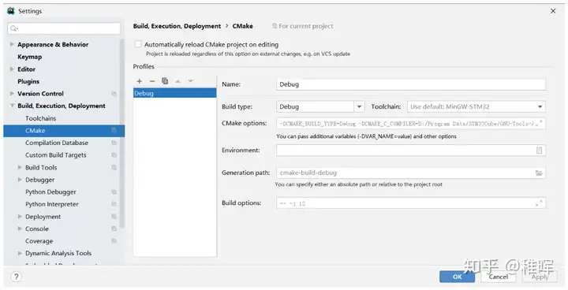Enable automatically reload CMake project checkbox
The image size is (568, 290).
click(138, 44)
